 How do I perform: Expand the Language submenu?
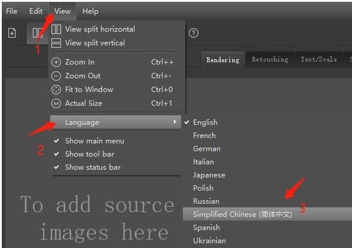(115, 123)
